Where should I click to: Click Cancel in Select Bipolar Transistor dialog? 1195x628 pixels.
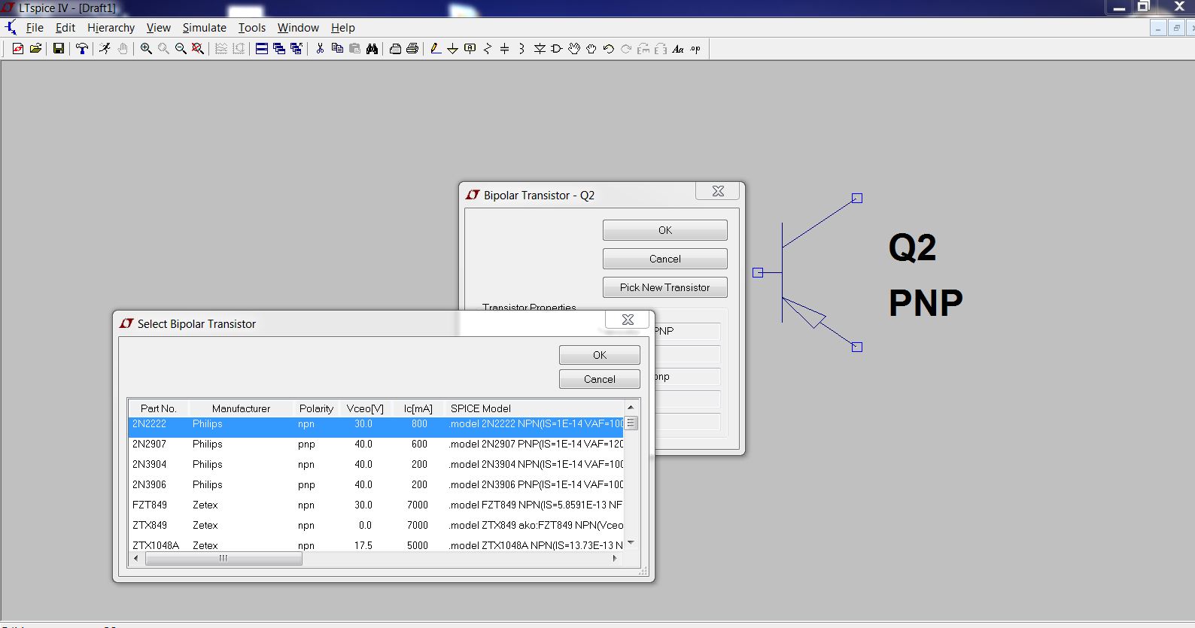coord(600,379)
